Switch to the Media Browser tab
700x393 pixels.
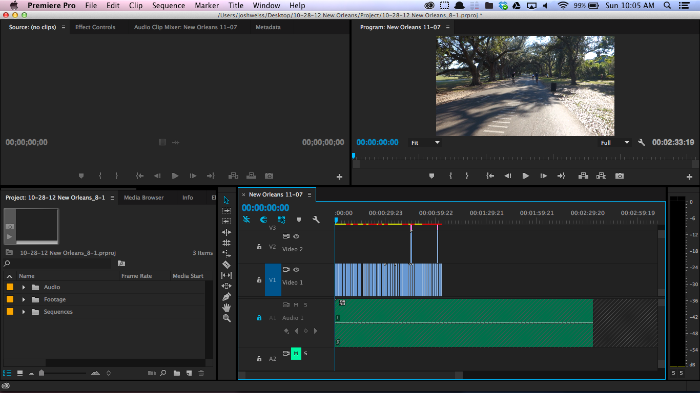pos(144,198)
